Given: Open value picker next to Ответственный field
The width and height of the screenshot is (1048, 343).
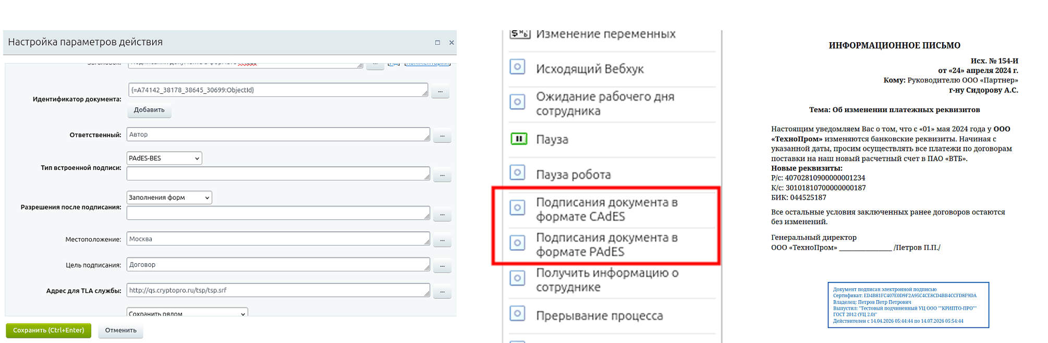Looking at the screenshot, I should pos(442,136).
